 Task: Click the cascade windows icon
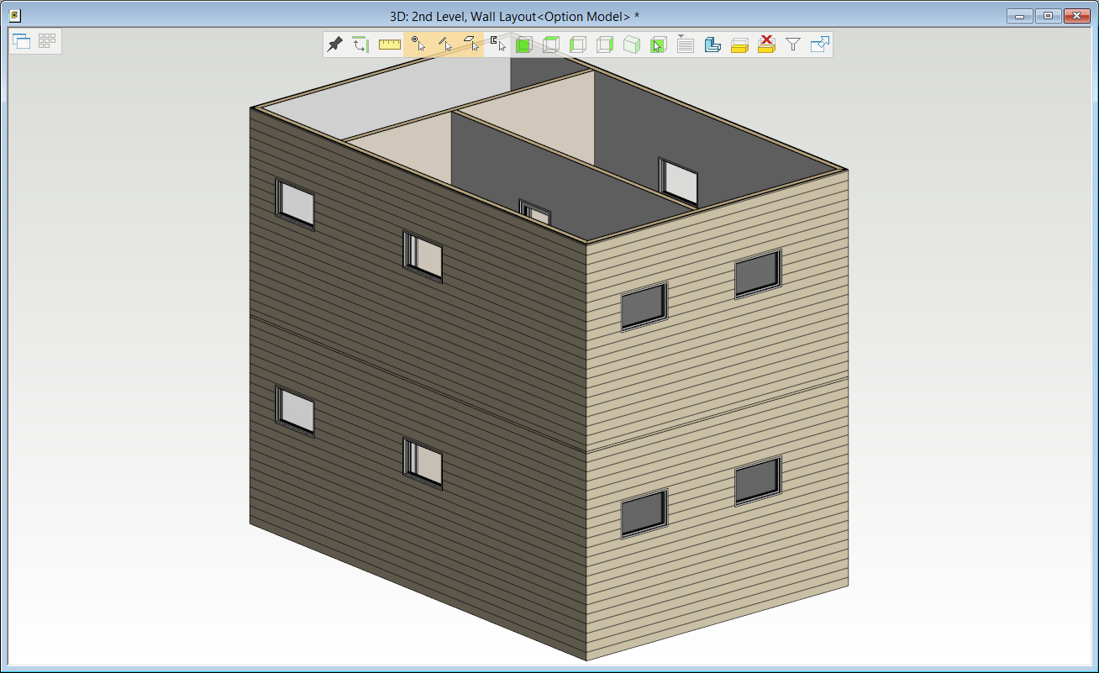23,41
